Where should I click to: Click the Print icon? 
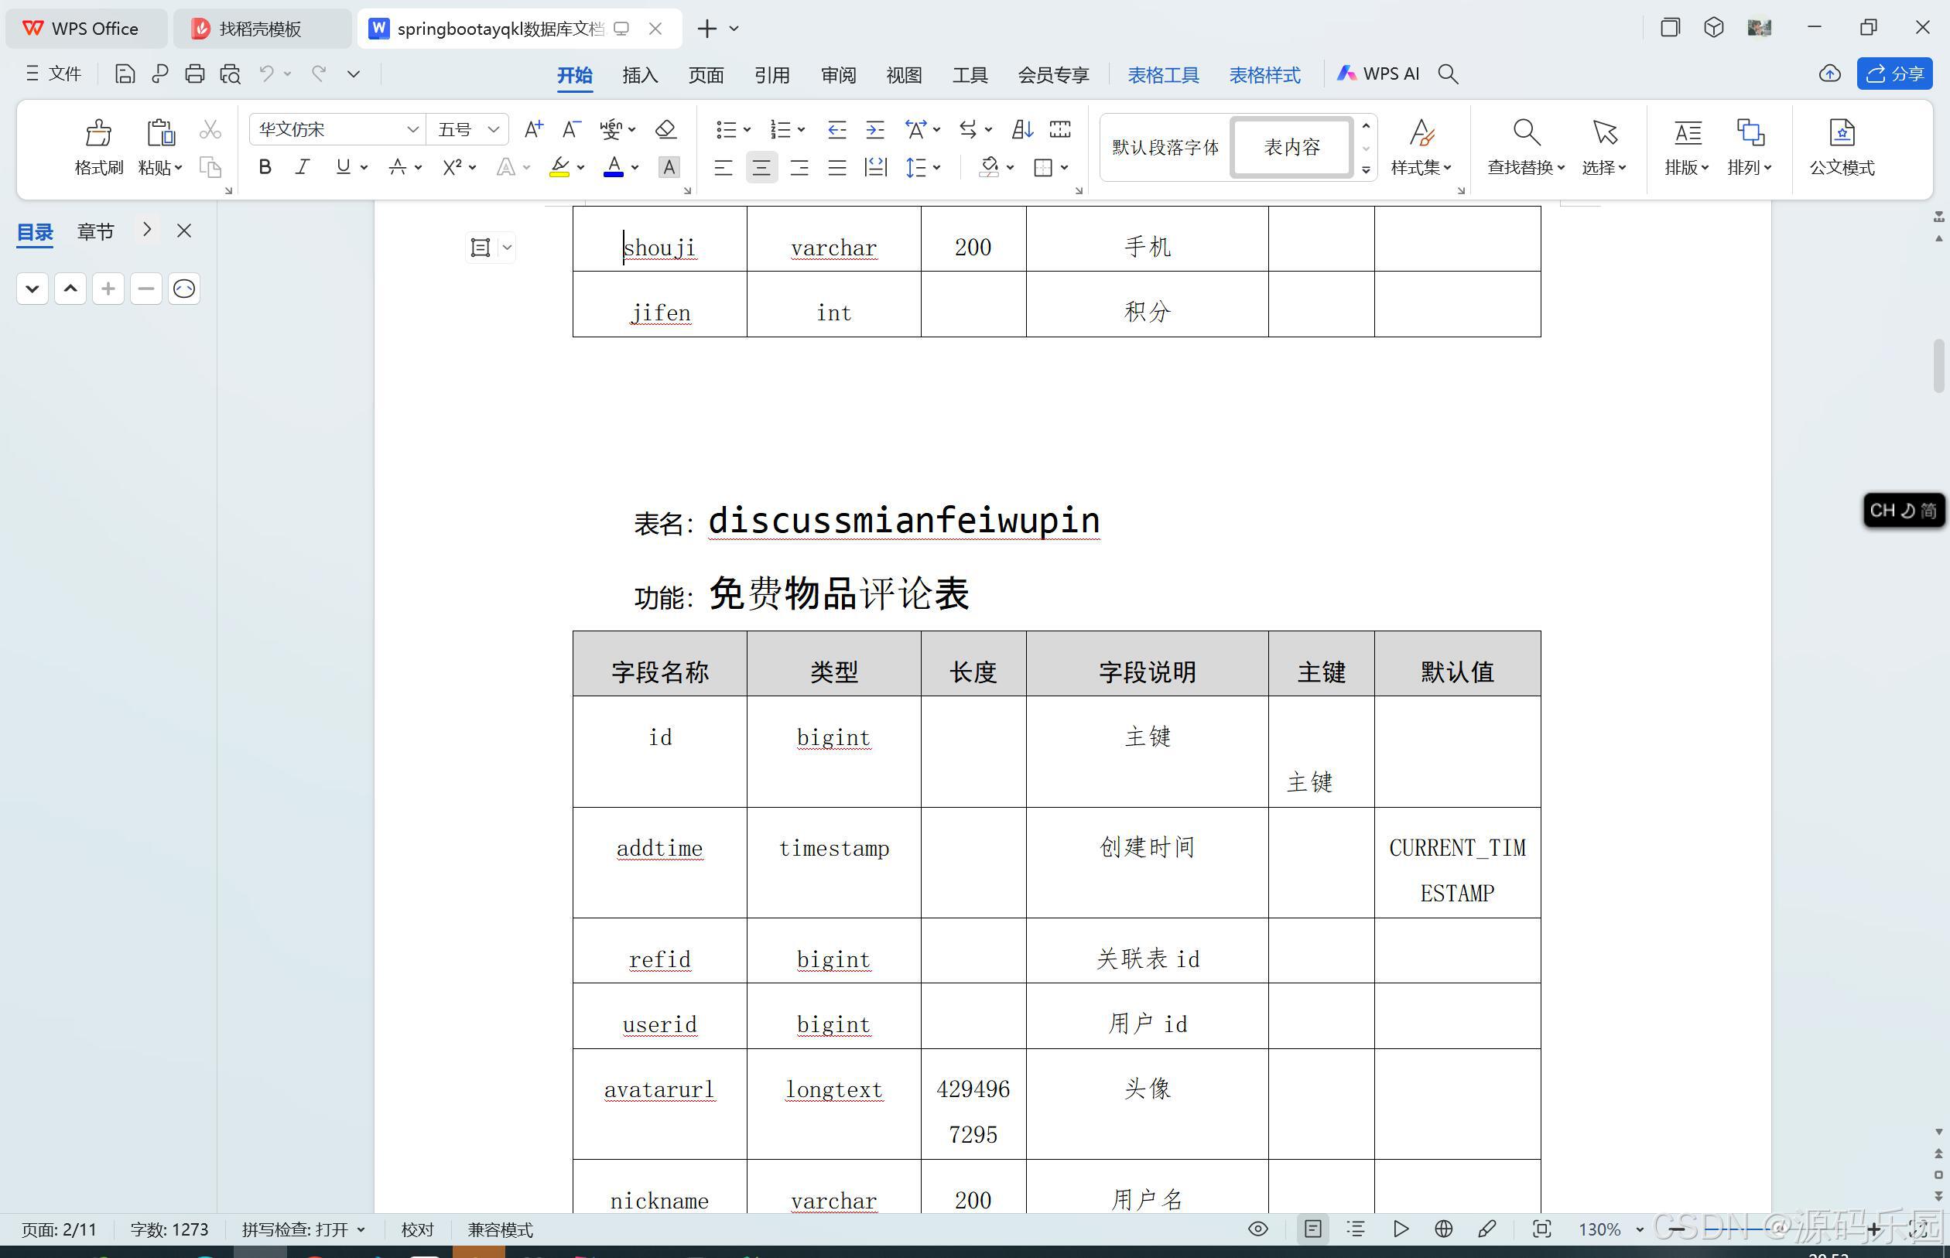coord(194,73)
